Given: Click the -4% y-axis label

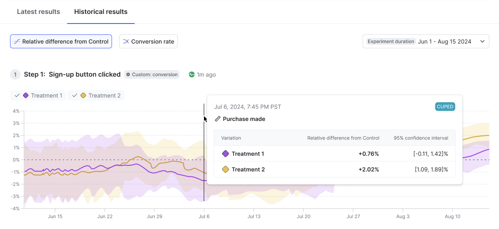Looking at the screenshot, I should pos(15,209).
